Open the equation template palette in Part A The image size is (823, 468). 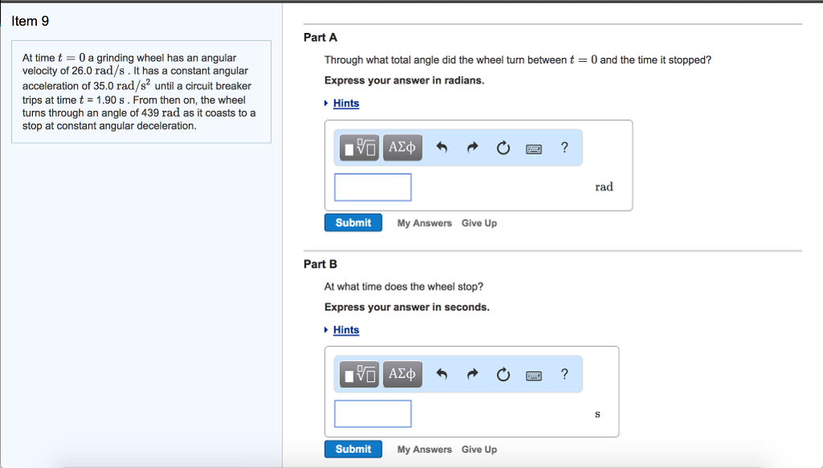tap(358, 147)
